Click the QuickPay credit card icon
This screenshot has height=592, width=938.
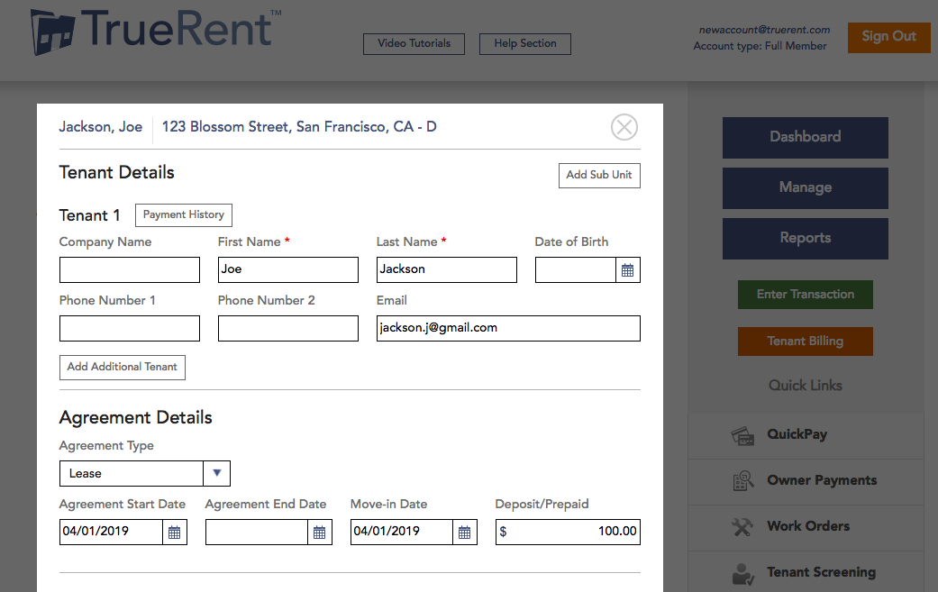point(742,435)
